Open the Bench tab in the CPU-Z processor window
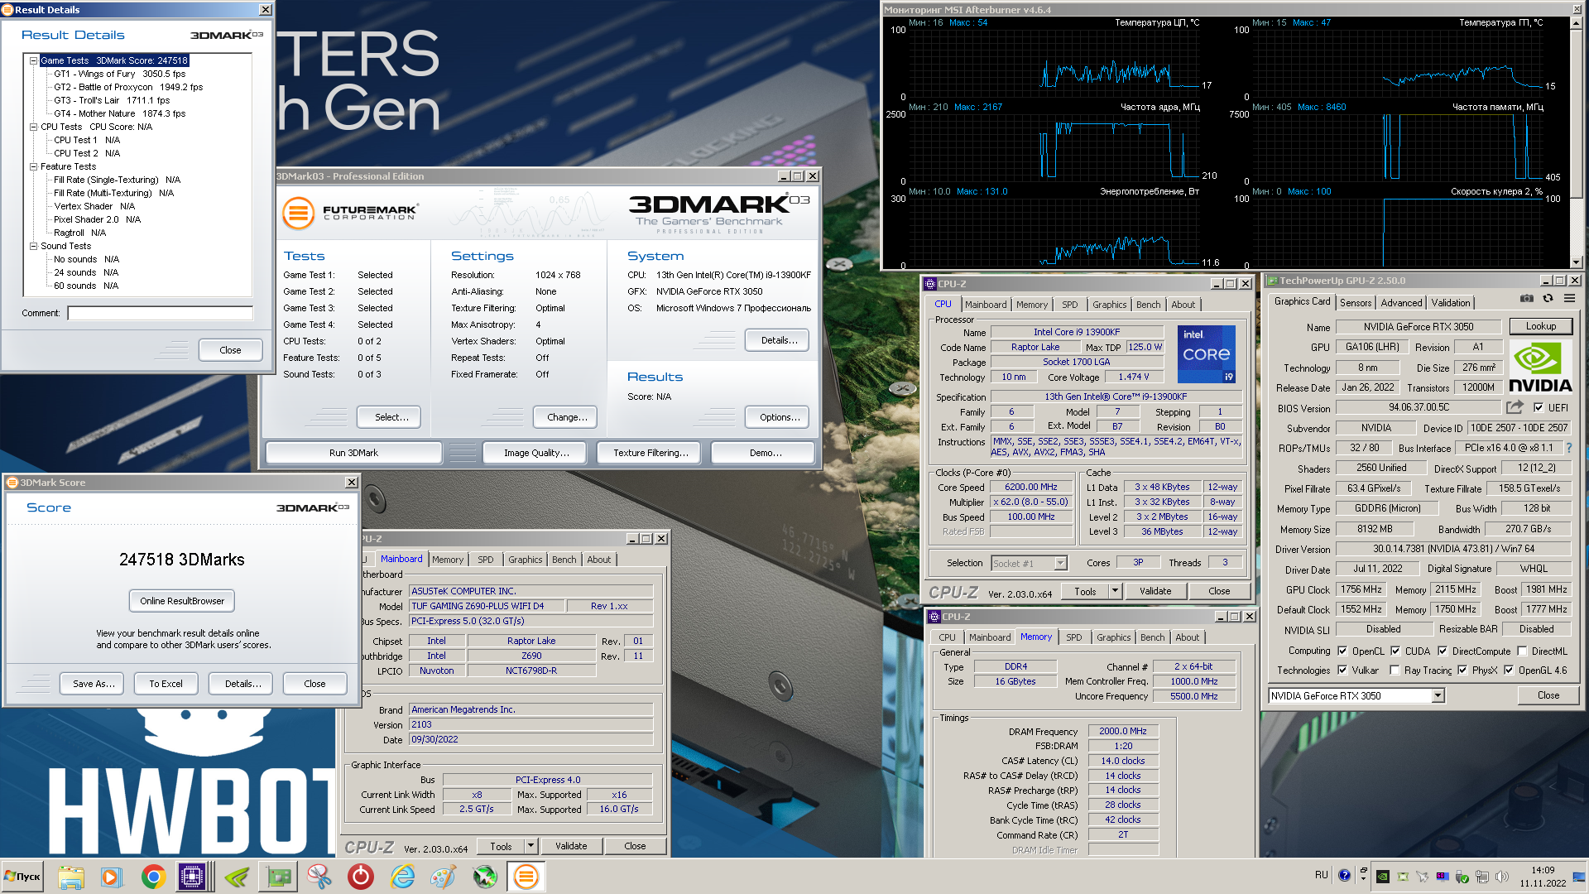1589x894 pixels. pyautogui.click(x=1148, y=305)
